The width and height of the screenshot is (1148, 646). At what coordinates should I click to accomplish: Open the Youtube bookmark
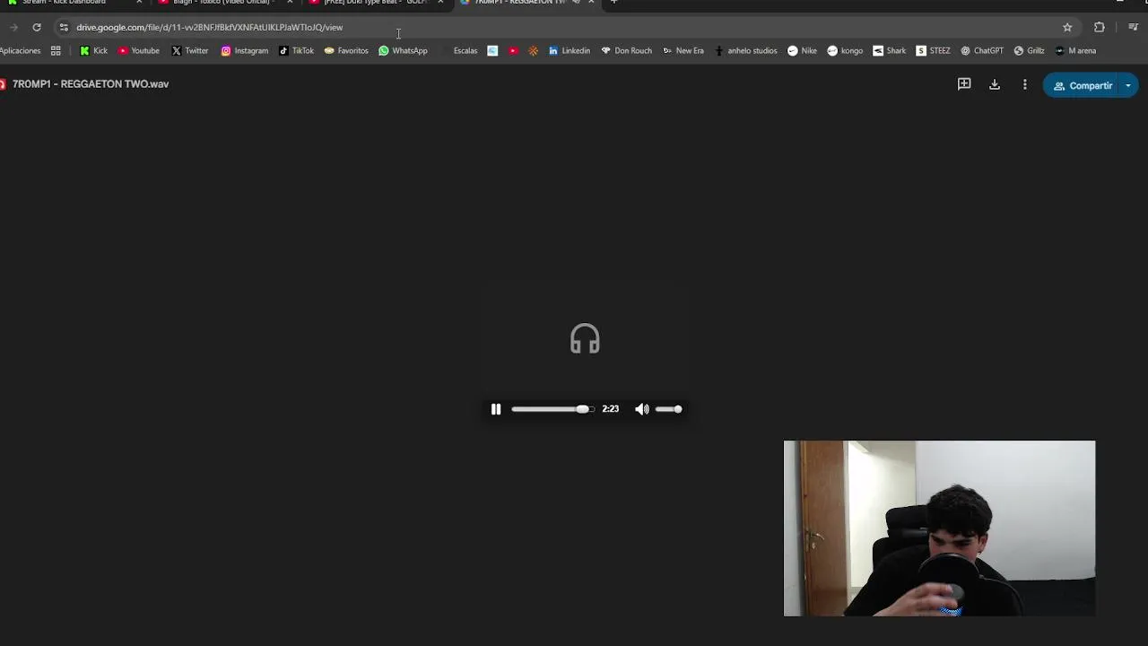point(139,50)
